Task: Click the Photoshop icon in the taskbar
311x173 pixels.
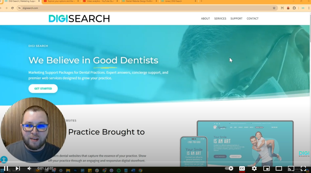Action: pyautogui.click(x=75, y=171)
